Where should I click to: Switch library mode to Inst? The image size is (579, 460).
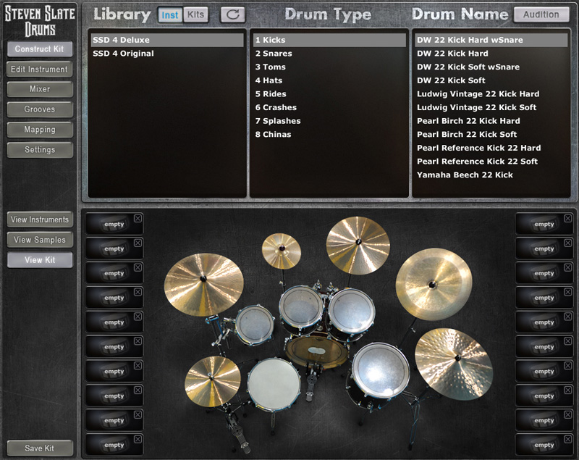pos(170,14)
